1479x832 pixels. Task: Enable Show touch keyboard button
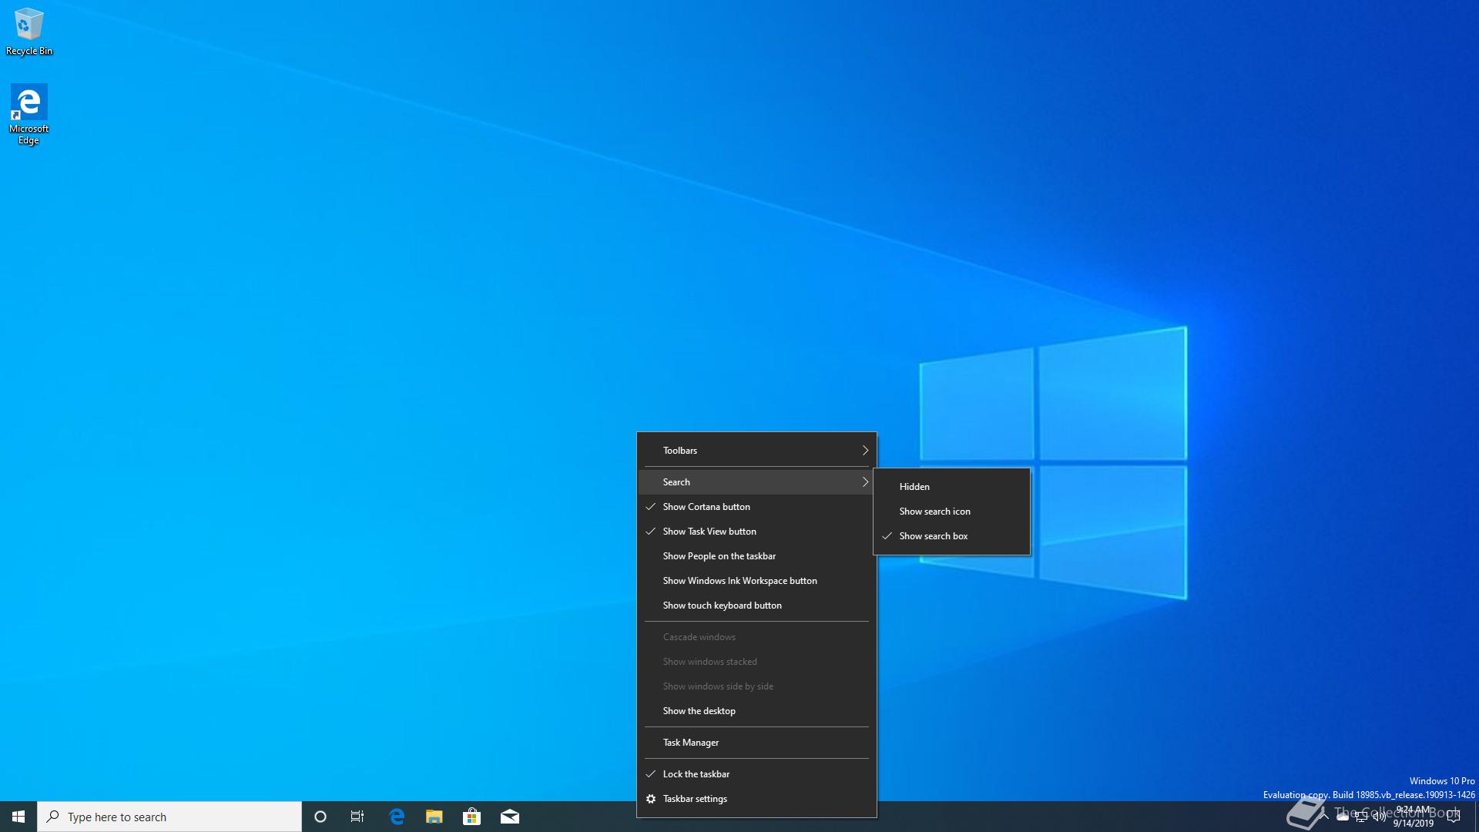coord(757,606)
